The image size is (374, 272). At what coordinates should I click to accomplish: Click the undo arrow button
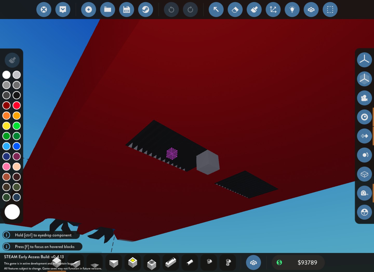click(171, 10)
